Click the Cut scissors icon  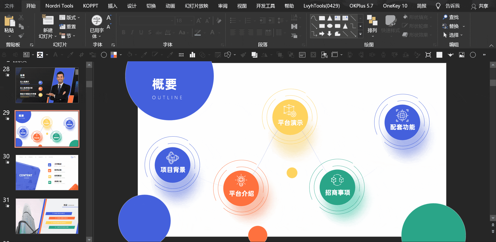pyautogui.click(x=21, y=18)
